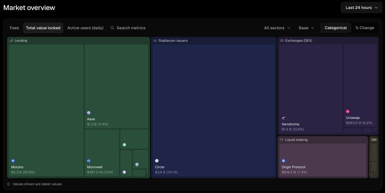
Task: Click the Aave ghost logo icon
Action: [89, 113]
